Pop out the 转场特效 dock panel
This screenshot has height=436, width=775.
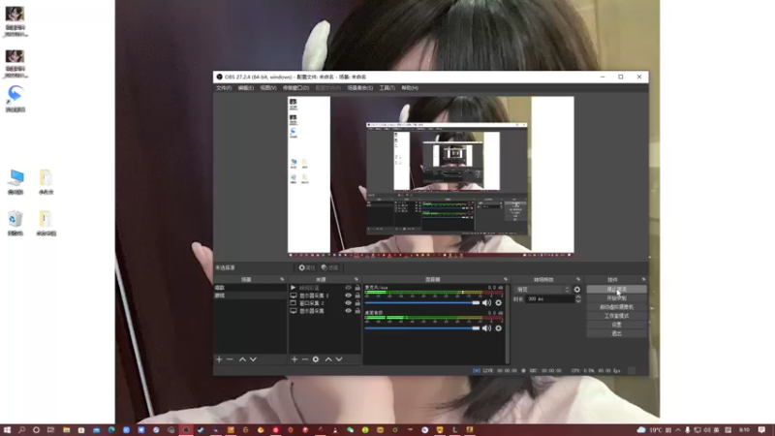pyautogui.click(x=578, y=279)
